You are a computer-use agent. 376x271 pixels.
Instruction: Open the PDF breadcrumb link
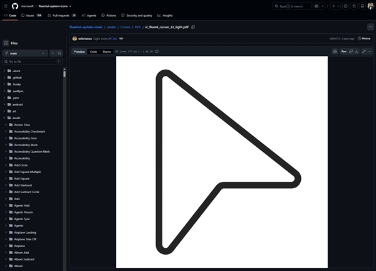pyautogui.click(x=138, y=27)
